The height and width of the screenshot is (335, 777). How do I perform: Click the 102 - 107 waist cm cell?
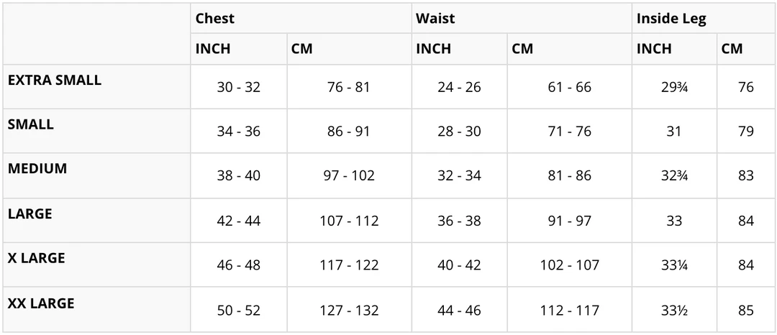click(x=569, y=265)
